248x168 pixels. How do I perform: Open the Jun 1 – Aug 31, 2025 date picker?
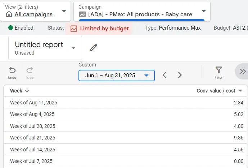click(x=117, y=76)
